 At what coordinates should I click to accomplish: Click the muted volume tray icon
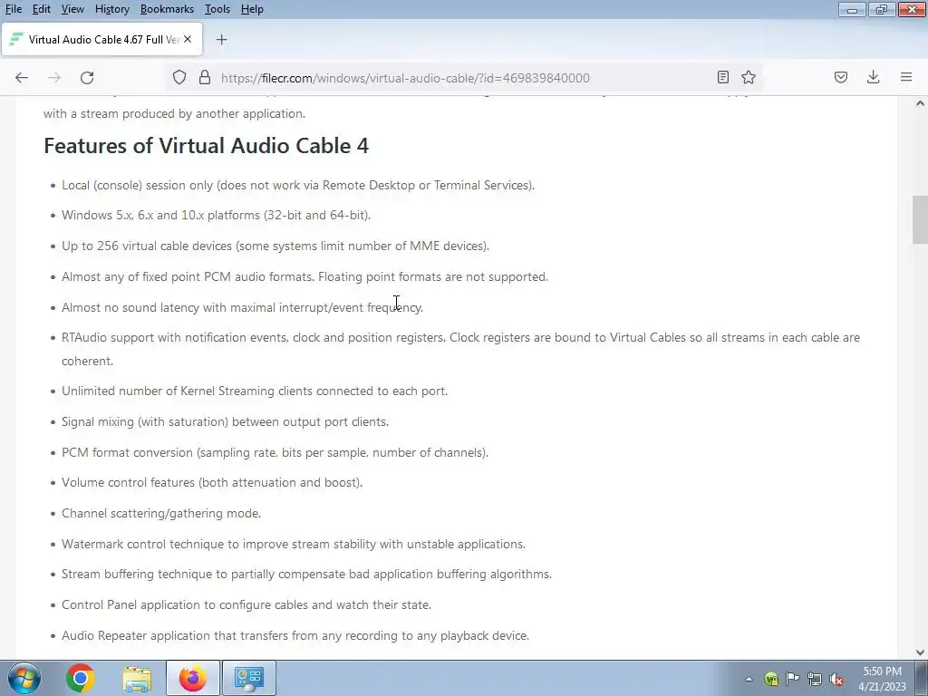point(836,679)
